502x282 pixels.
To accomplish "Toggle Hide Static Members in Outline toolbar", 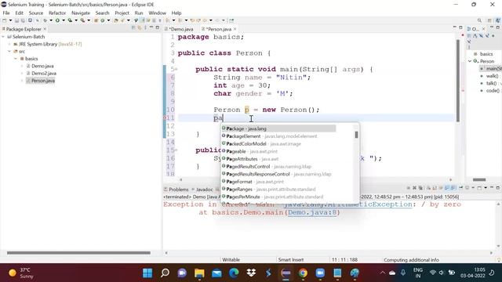I will click(487, 35).
